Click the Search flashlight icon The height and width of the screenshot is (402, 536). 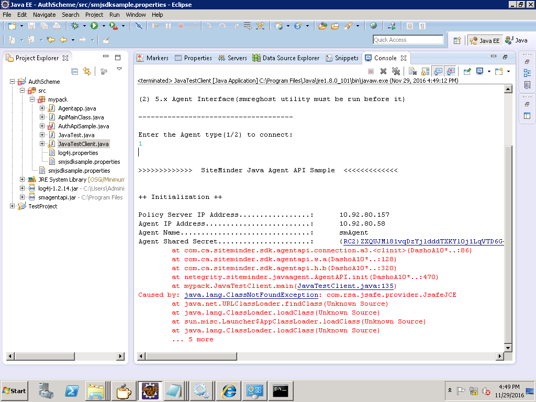(348, 26)
